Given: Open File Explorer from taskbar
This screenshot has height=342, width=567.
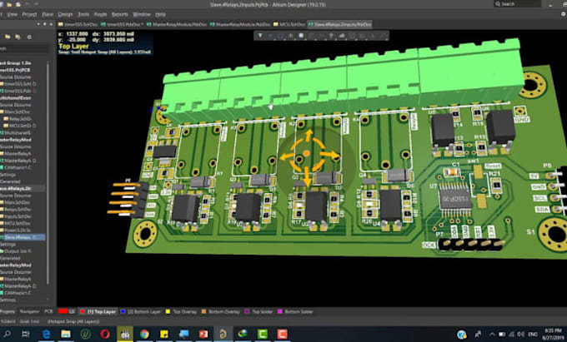Looking at the screenshot, I should pos(66,334).
